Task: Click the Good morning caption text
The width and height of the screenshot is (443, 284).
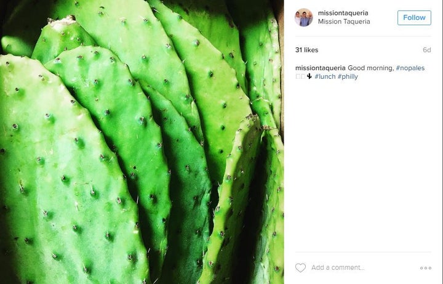Action: [370, 68]
